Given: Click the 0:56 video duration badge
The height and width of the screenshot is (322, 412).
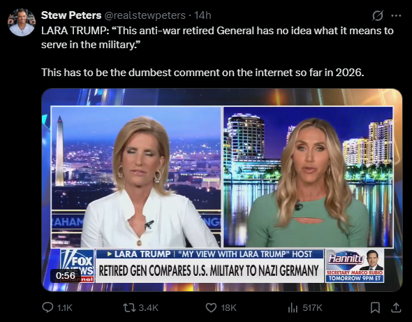Looking at the screenshot, I should pos(66,275).
